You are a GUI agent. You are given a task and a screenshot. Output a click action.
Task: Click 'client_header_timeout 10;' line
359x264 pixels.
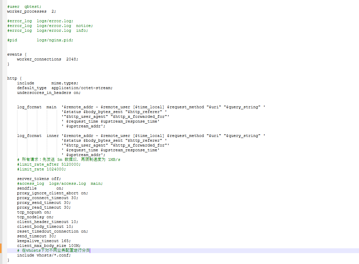pyautogui.click(x=47, y=222)
